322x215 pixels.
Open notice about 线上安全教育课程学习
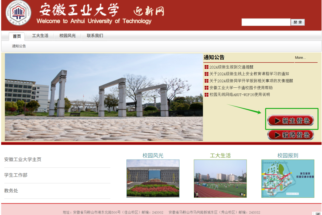coord(249,74)
